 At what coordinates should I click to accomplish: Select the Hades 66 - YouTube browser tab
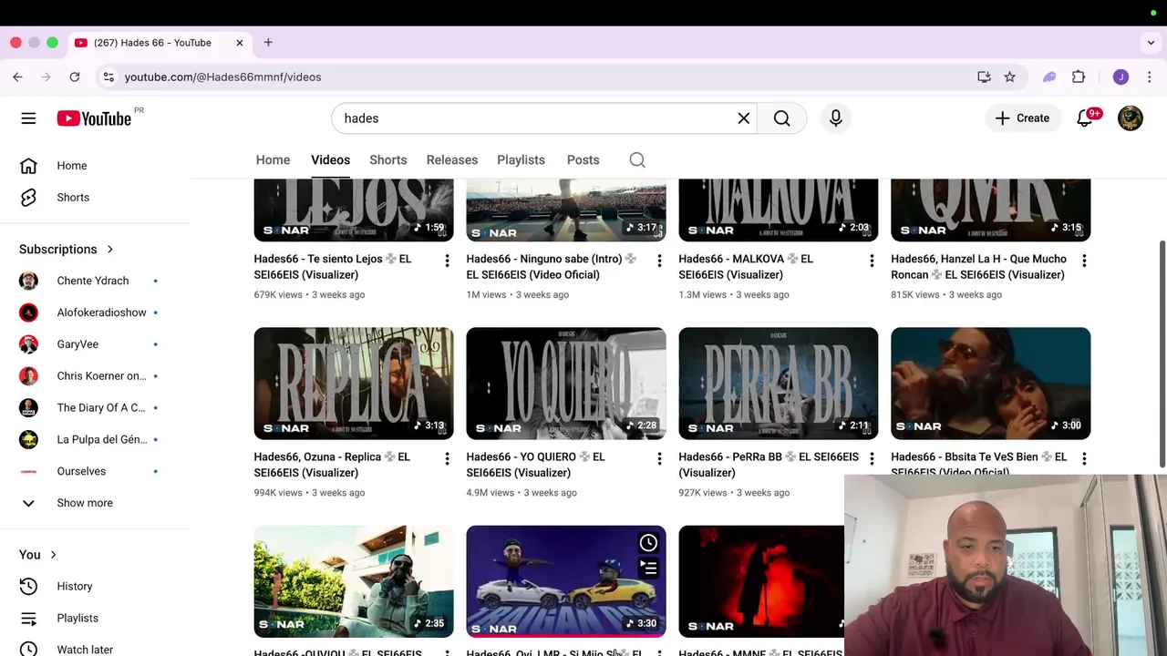(160, 43)
